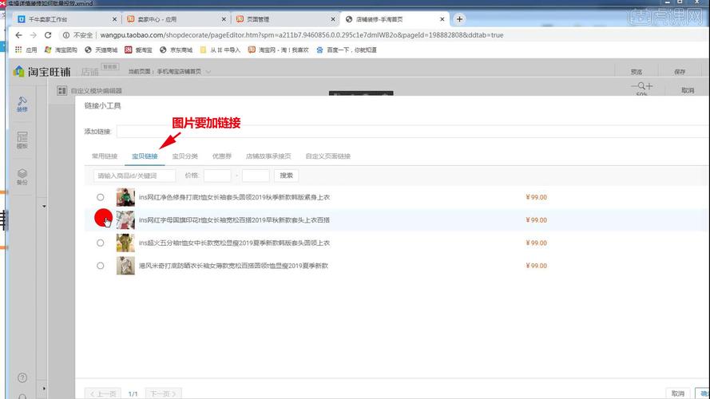Switch to the 宝贝分类 tab
This screenshot has height=399, width=710.
[184, 156]
